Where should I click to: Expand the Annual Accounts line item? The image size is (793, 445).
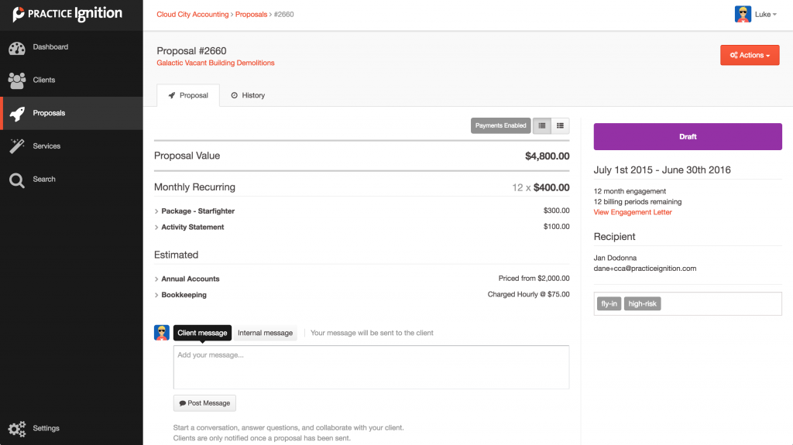pyautogui.click(x=190, y=279)
